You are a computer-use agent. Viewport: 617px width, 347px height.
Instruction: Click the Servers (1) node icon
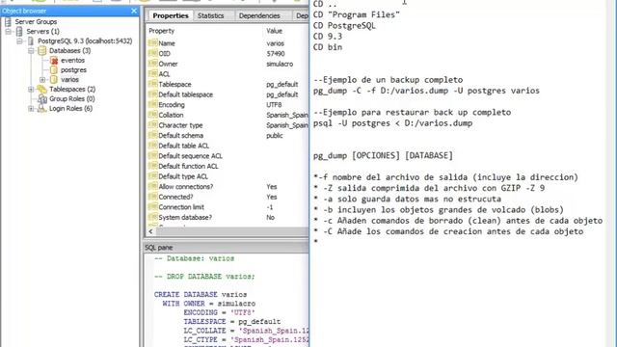(19, 32)
